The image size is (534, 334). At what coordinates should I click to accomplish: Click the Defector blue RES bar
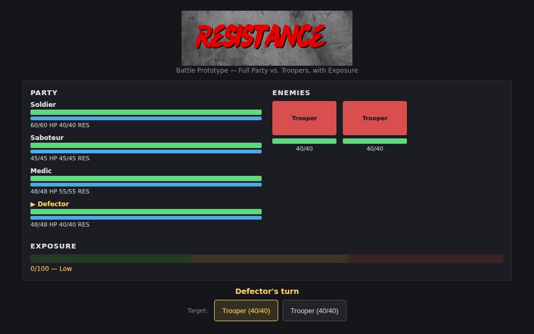[x=146, y=218]
